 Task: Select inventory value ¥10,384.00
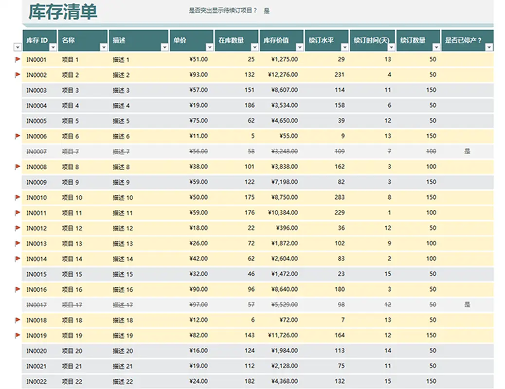283,212
